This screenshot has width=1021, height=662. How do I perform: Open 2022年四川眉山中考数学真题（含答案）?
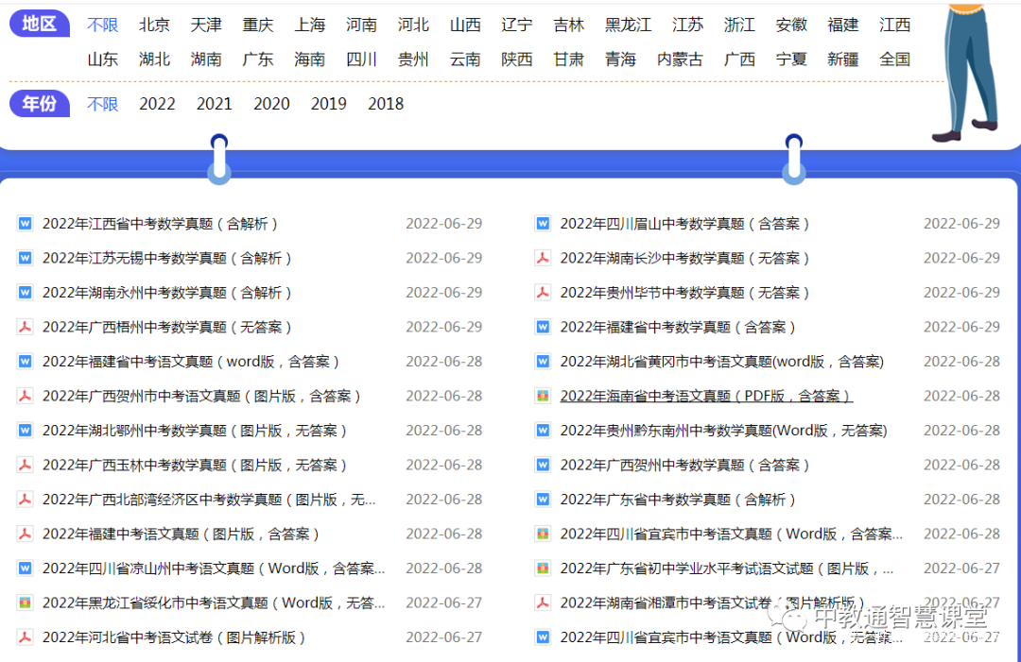tap(685, 224)
